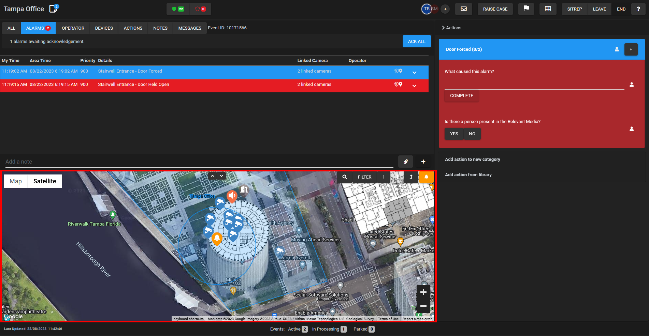
Task: Click the attachment paperclip next to the note field
Action: (405, 161)
